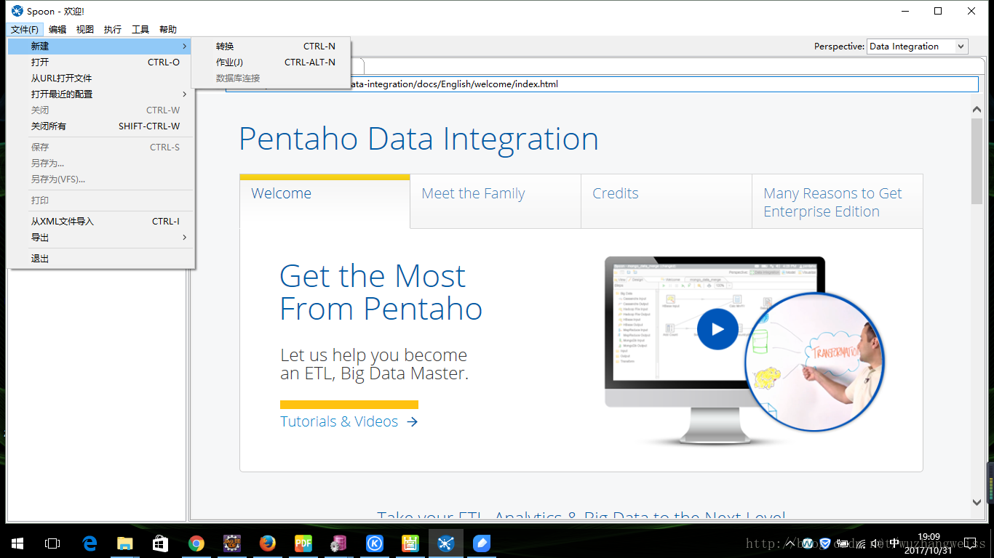The height and width of the screenshot is (558, 994).
Task: Launch Google Chrome from the taskbar
Action: 196,543
